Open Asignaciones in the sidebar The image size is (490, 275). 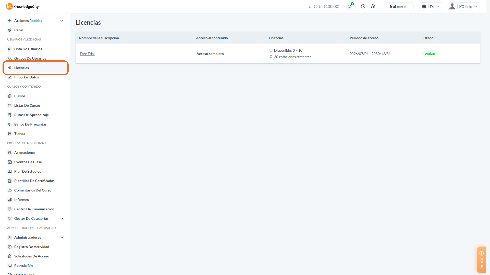click(x=25, y=153)
